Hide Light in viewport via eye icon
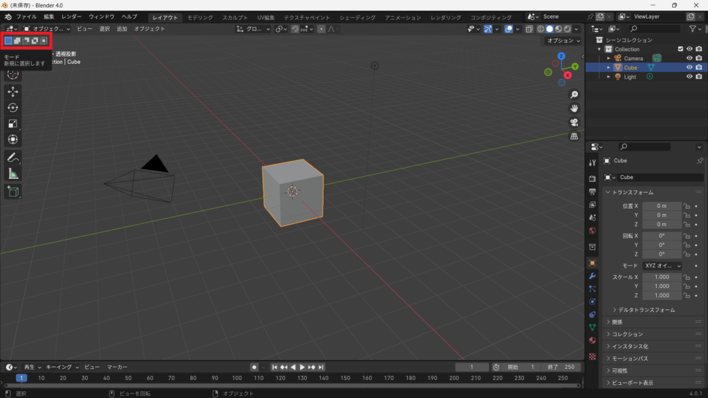 click(689, 77)
